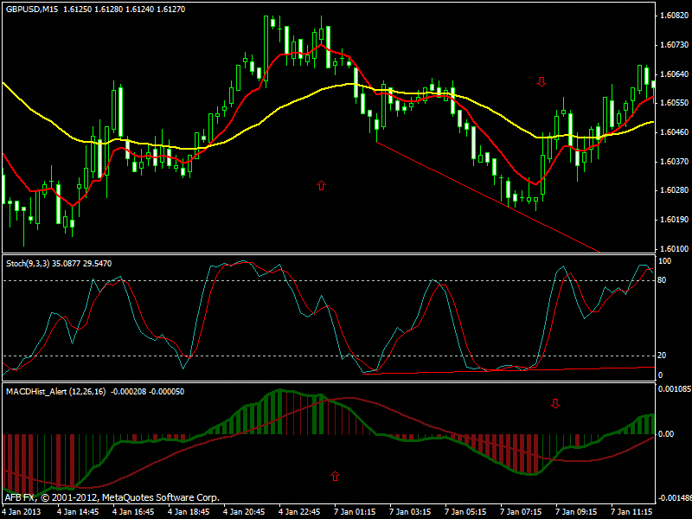Select the red trendline in Stochastic window
This screenshot has width=692, height=519.
tap(519, 369)
